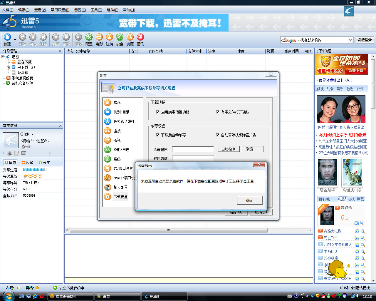Open the dropdown arrow beside 新建
This screenshot has width=376, height=301.
point(15,40)
